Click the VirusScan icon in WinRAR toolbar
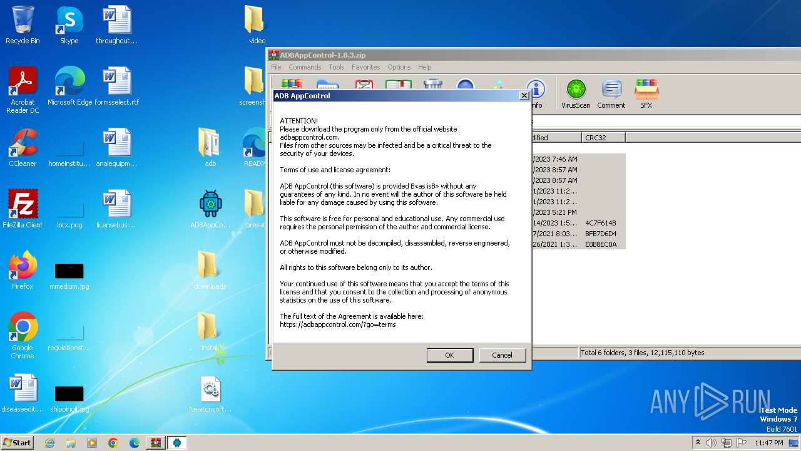This screenshot has height=451, width=801. click(x=576, y=94)
